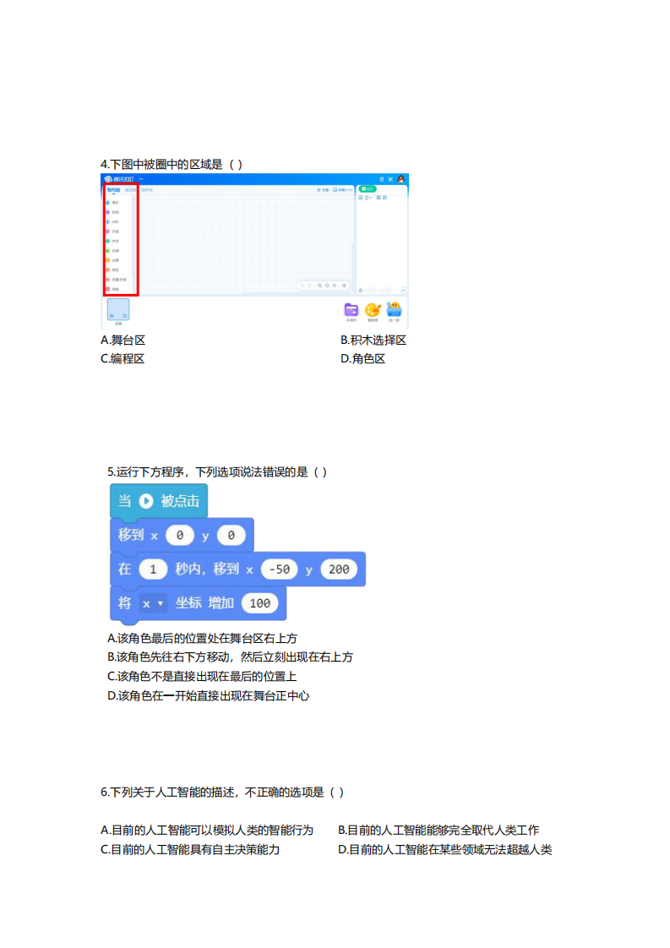
Task: Open the first tab inside the red box
Action: (114, 190)
